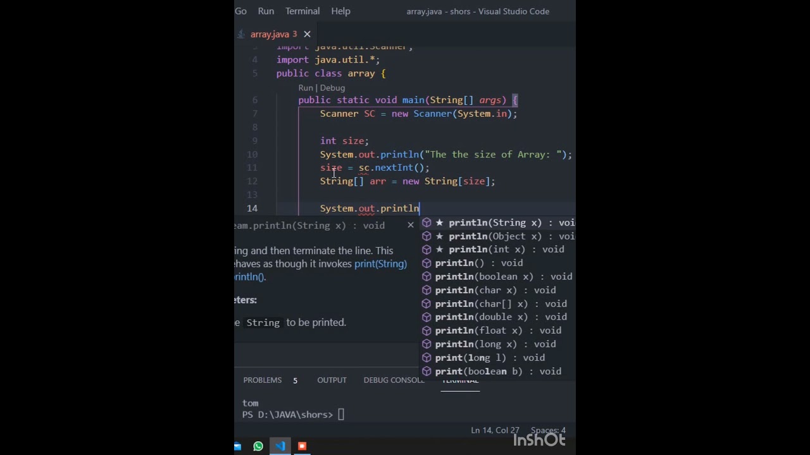The height and width of the screenshot is (455, 810).
Task: Choose println(double x) suggestion
Action: 498,317
